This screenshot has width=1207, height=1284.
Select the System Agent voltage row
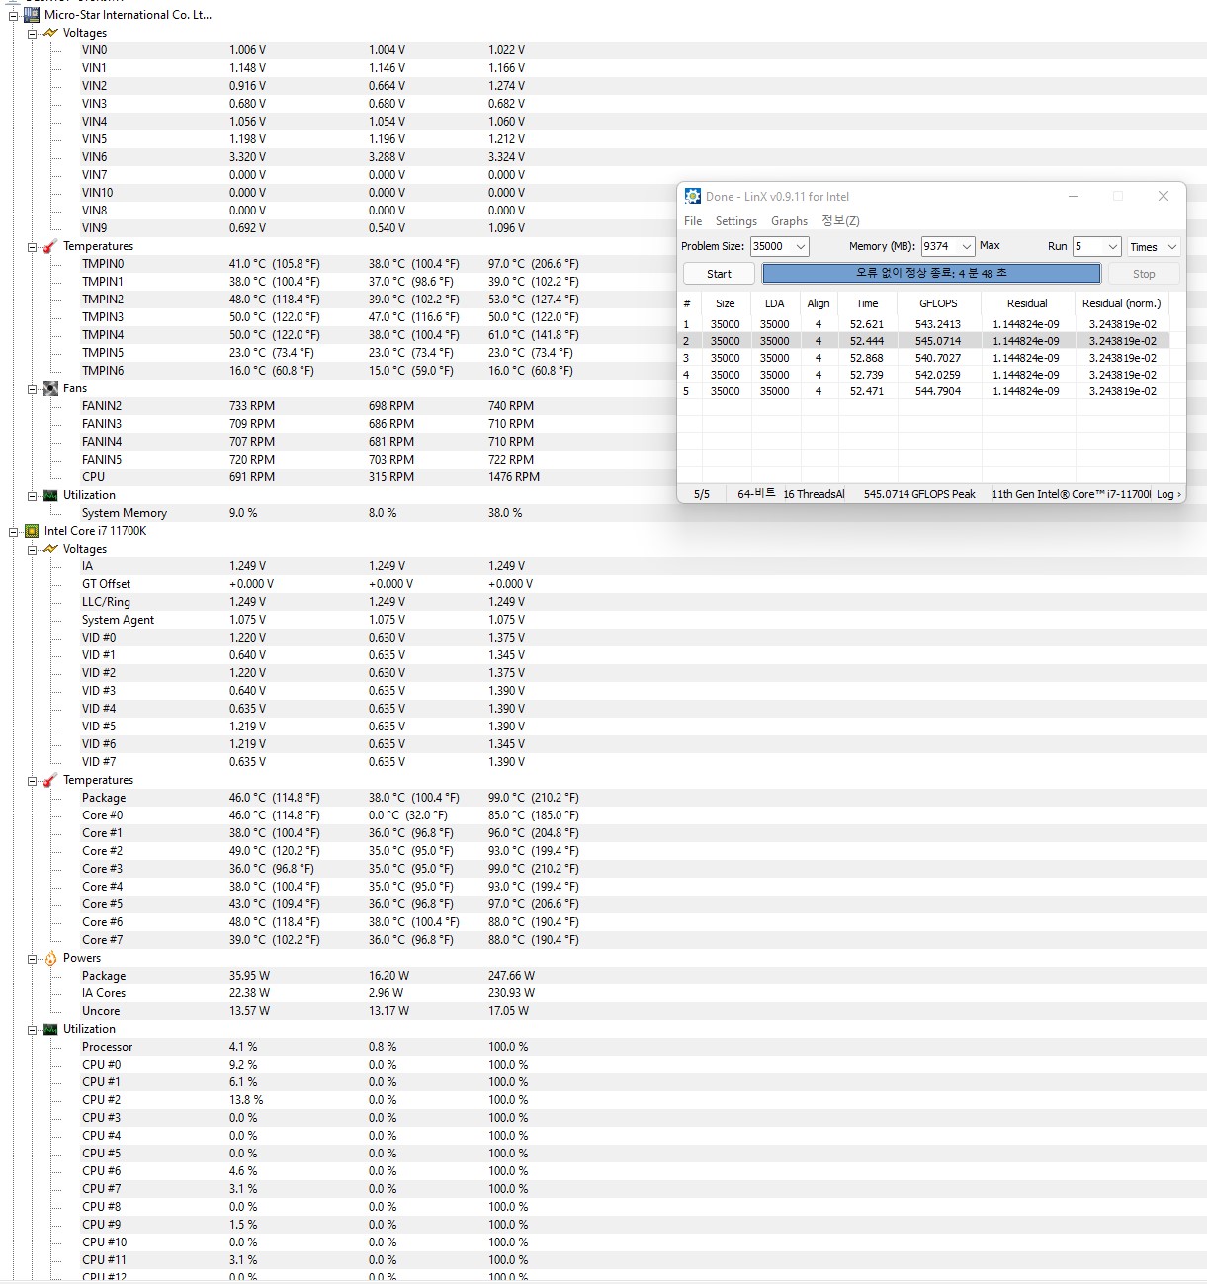tap(643, 620)
